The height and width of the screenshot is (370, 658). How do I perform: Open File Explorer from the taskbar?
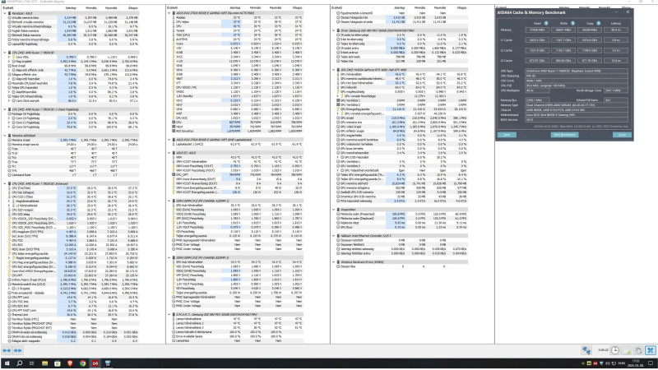pos(44,363)
